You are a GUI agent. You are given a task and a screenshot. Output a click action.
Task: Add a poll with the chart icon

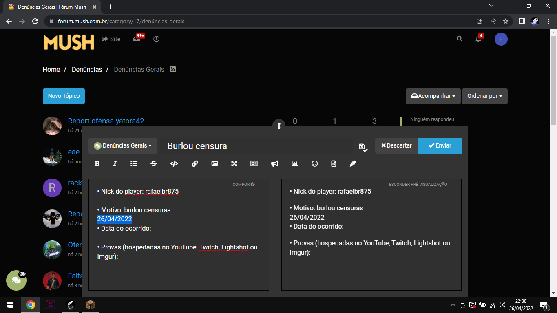[295, 163]
